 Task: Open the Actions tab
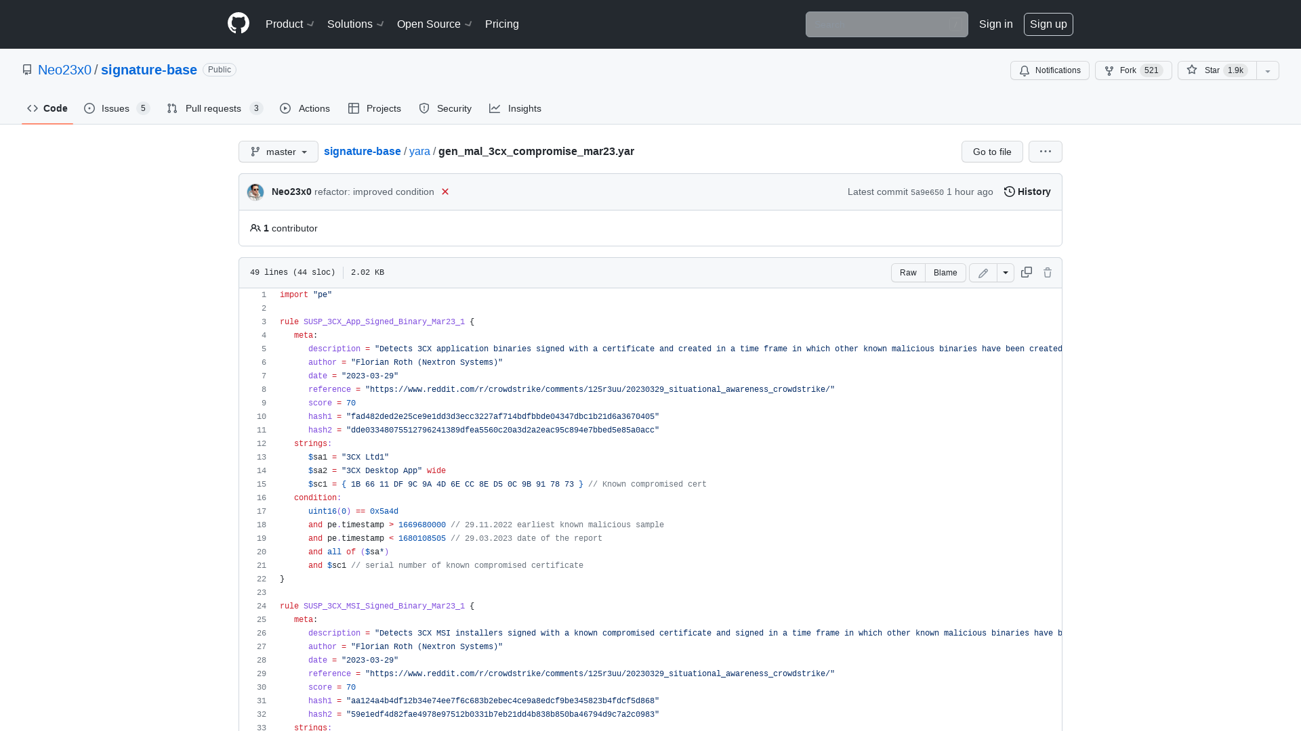pos(305,108)
